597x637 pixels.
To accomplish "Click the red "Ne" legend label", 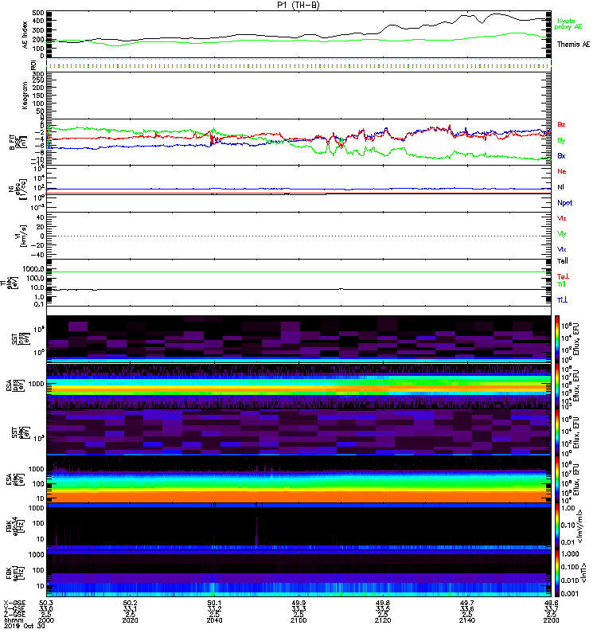I will tap(562, 171).
